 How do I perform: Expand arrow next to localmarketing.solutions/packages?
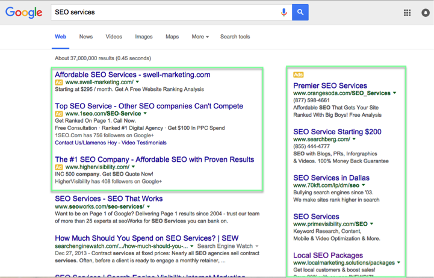click(x=399, y=262)
